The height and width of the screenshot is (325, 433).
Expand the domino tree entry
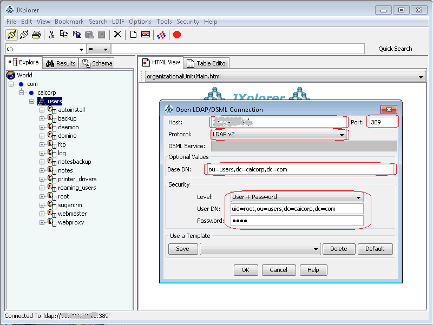coord(42,136)
